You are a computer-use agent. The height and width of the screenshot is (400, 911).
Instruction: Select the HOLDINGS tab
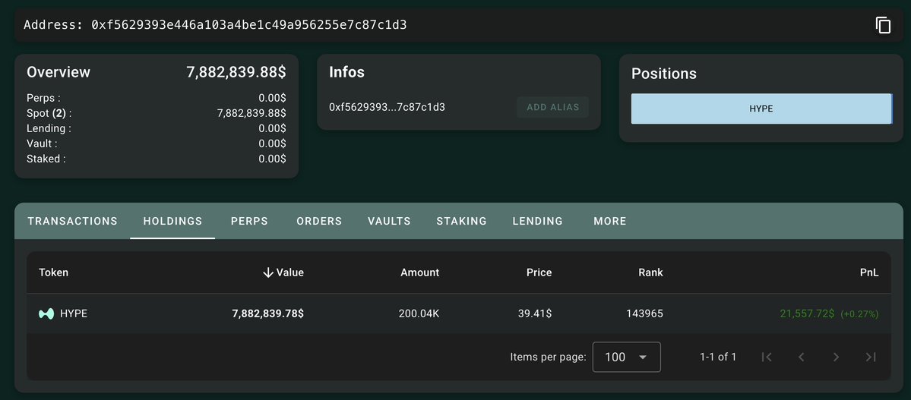tap(172, 221)
